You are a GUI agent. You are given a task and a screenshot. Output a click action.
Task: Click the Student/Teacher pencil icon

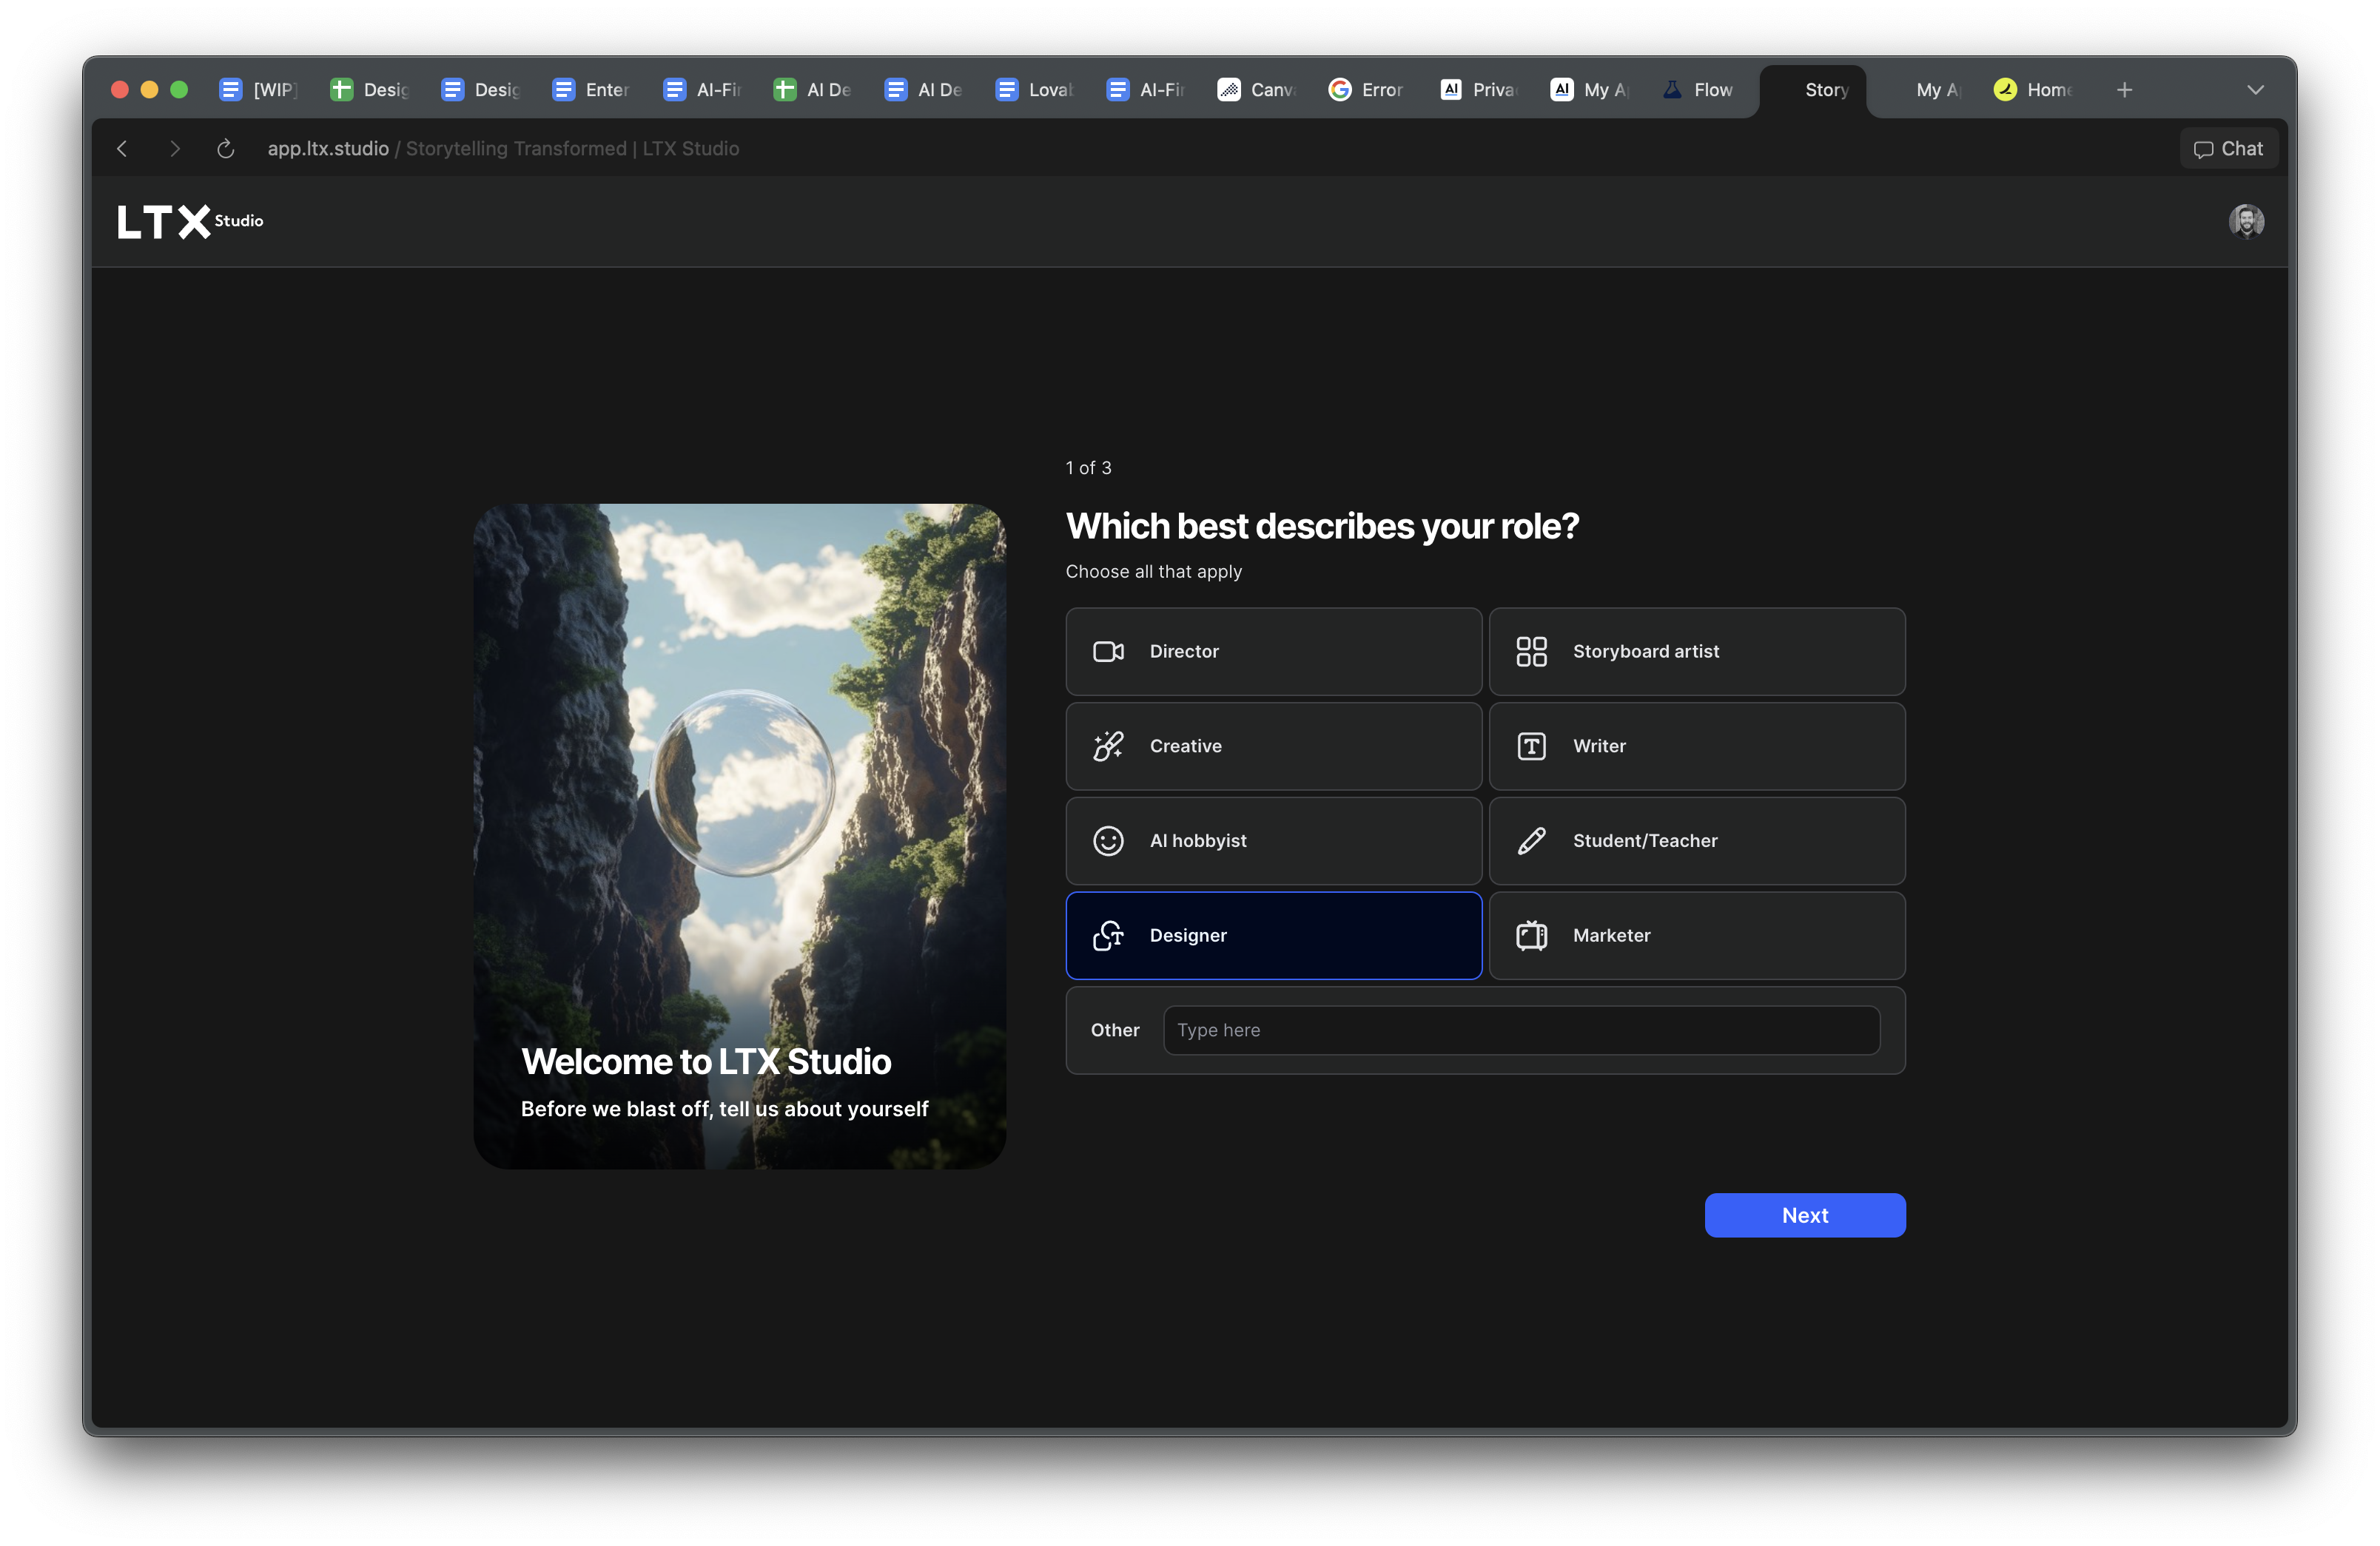pyautogui.click(x=1531, y=840)
